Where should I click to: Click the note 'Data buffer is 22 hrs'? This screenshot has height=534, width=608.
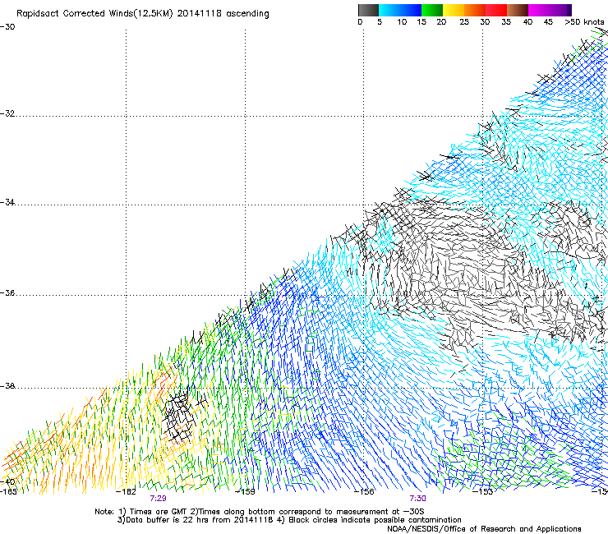coord(166,520)
